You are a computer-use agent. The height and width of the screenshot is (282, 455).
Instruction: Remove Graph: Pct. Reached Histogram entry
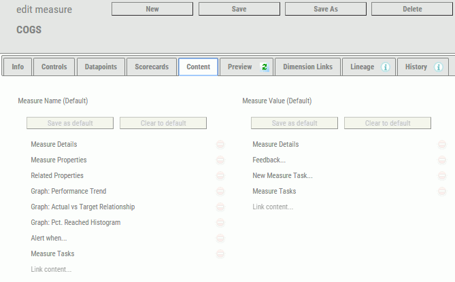pos(220,223)
